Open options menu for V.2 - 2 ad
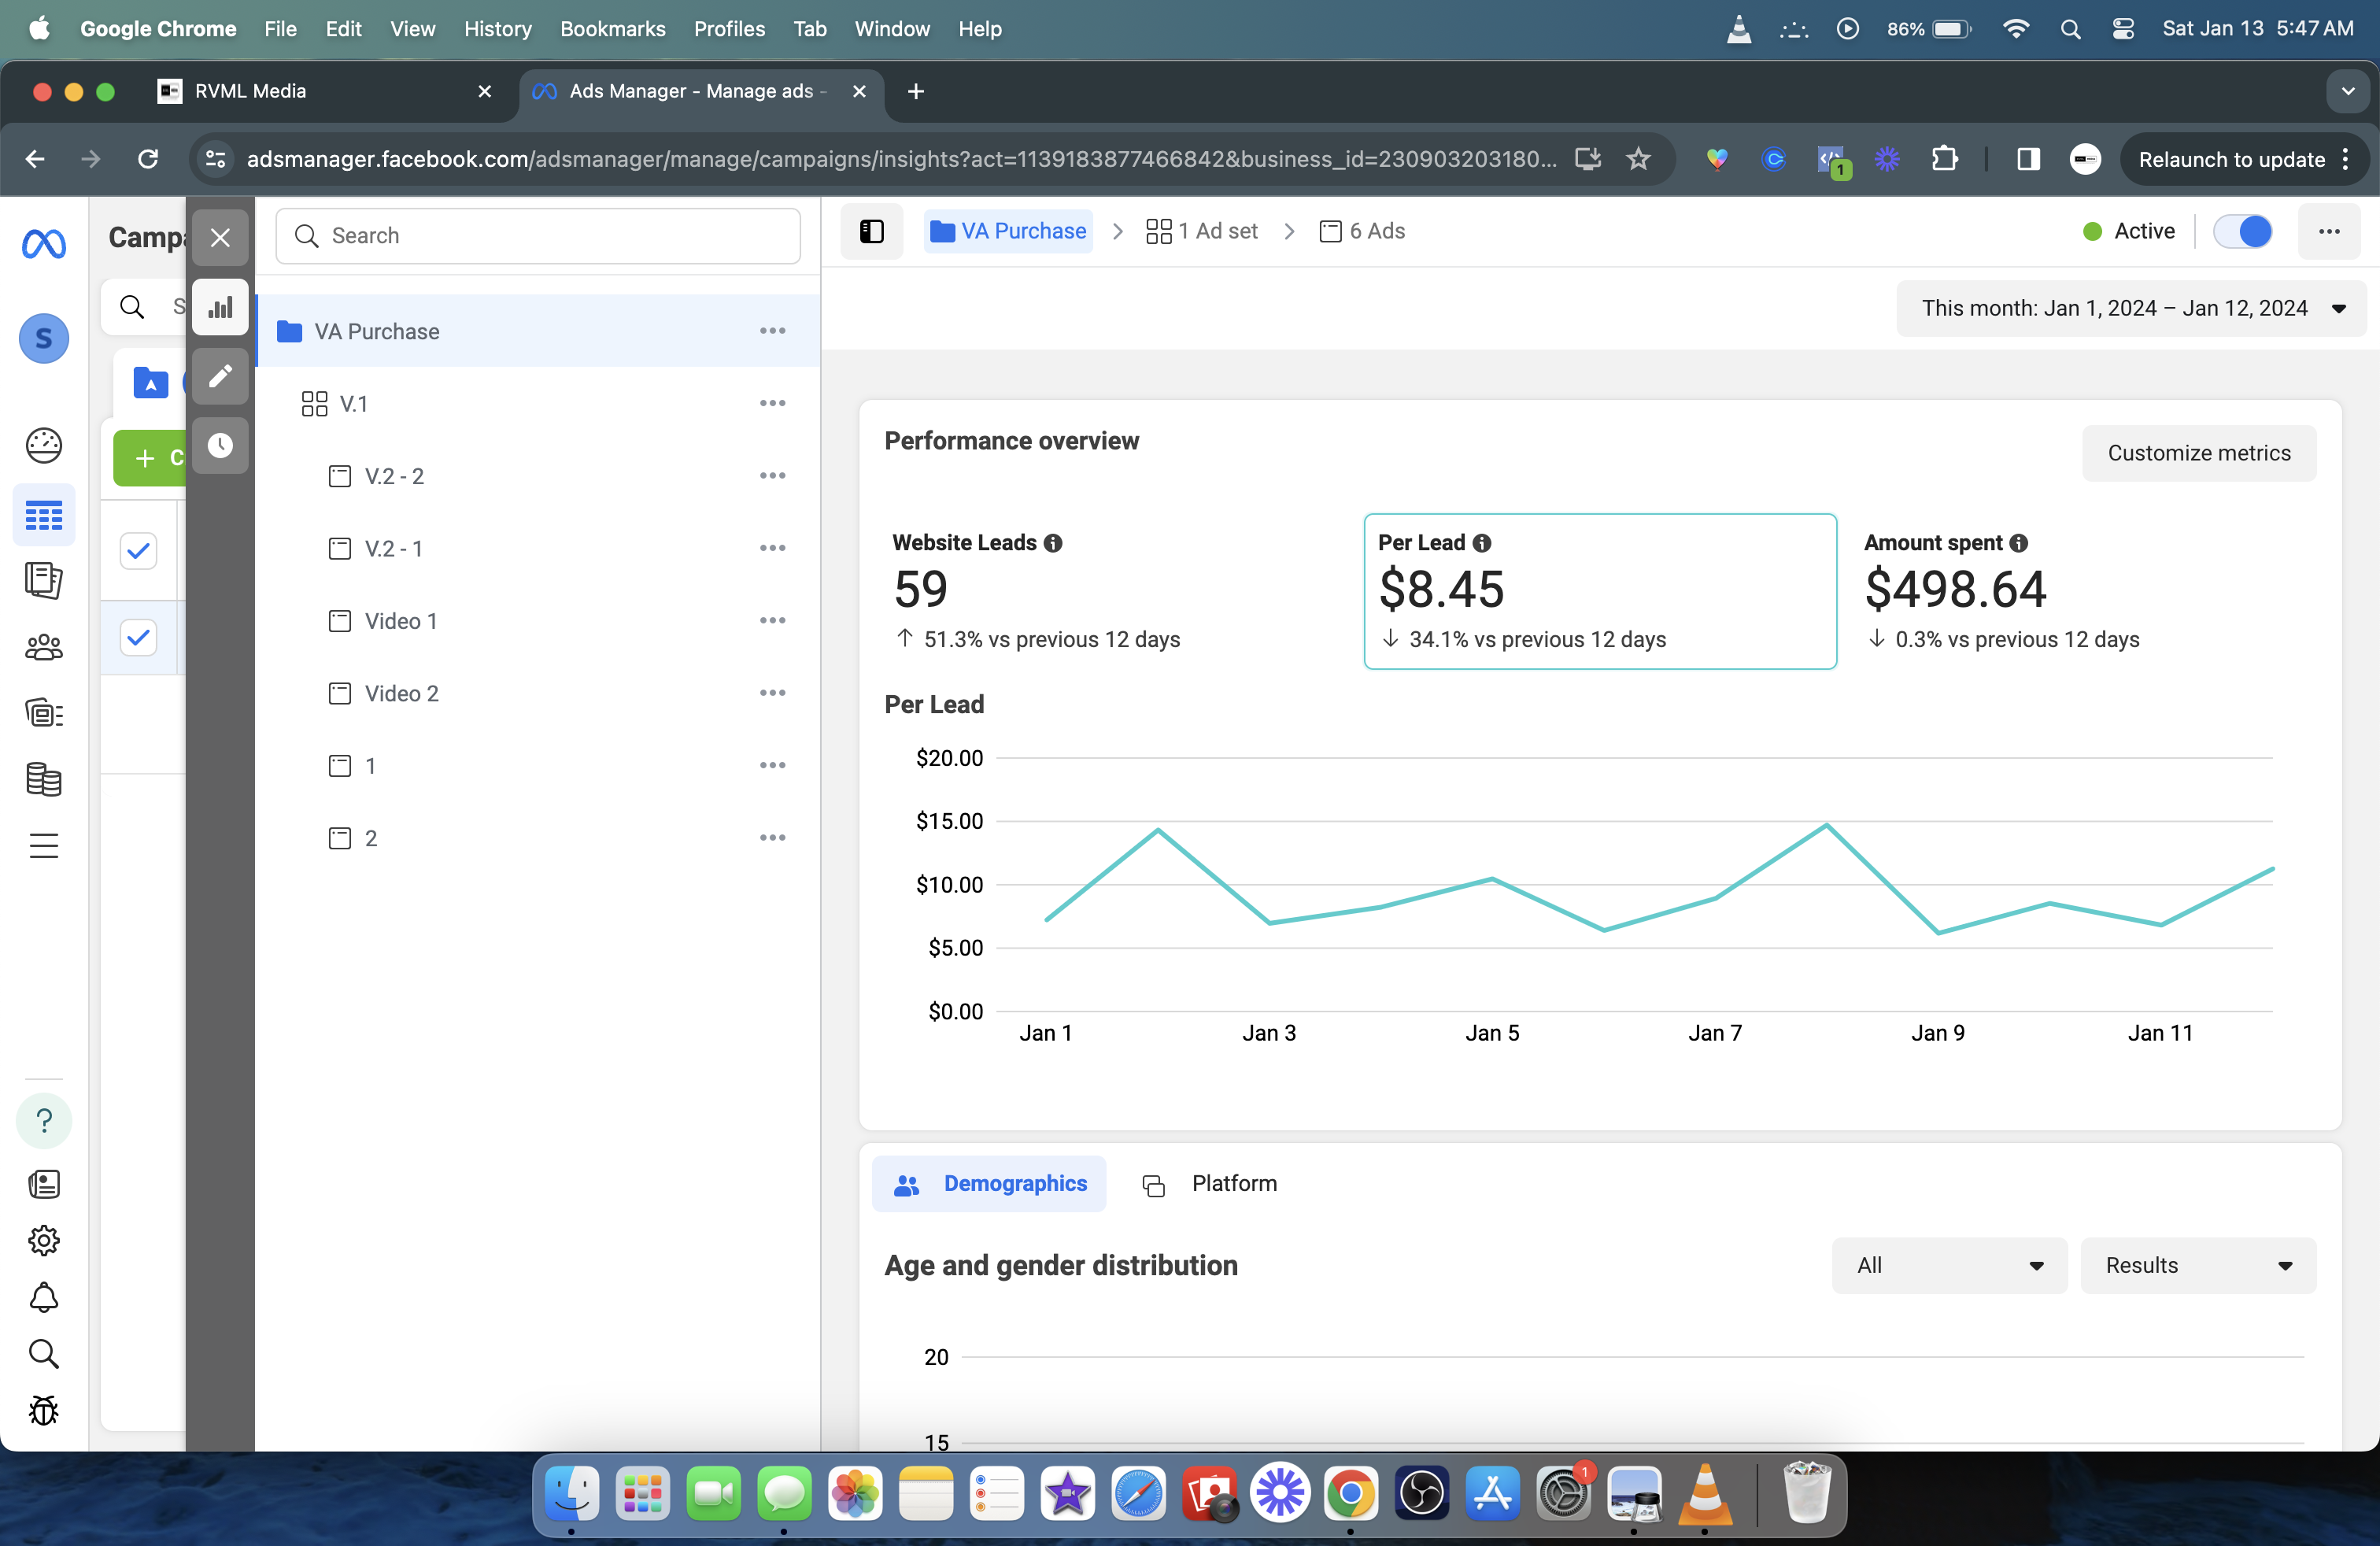This screenshot has height=1546, width=2380. pos(772,476)
